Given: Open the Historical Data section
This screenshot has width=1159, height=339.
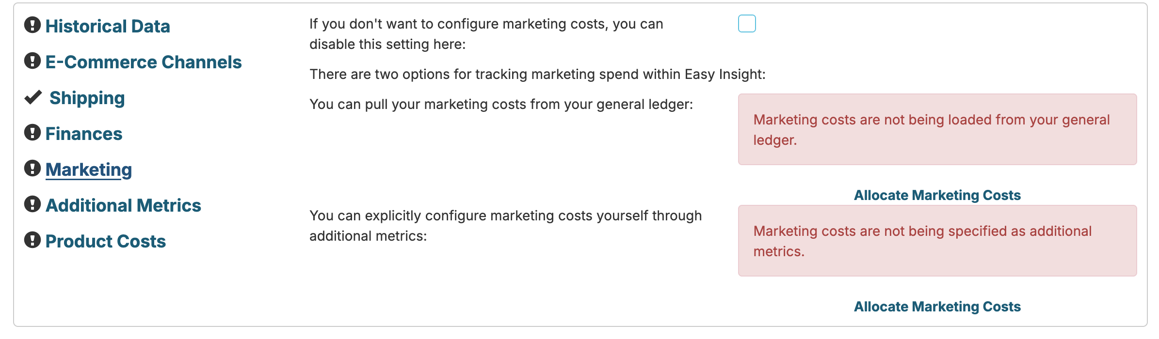Looking at the screenshot, I should pyautogui.click(x=108, y=26).
